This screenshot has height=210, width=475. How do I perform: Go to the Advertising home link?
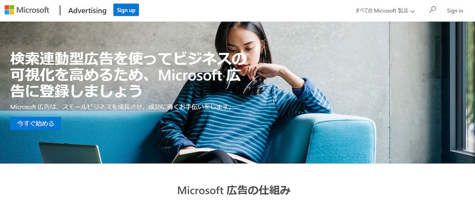[87, 11]
